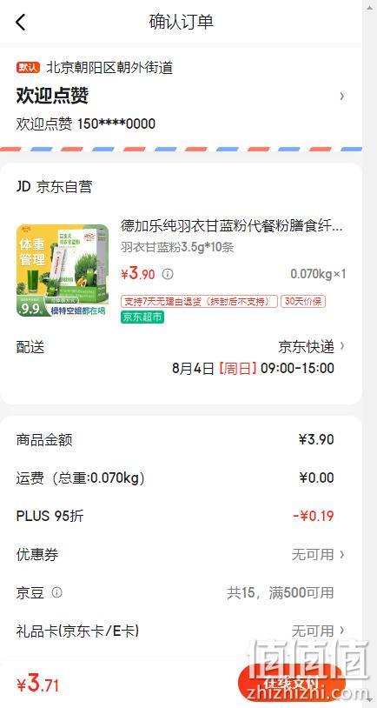Open the kale powder product thumbnail
The width and height of the screenshot is (377, 708).
pos(63,271)
